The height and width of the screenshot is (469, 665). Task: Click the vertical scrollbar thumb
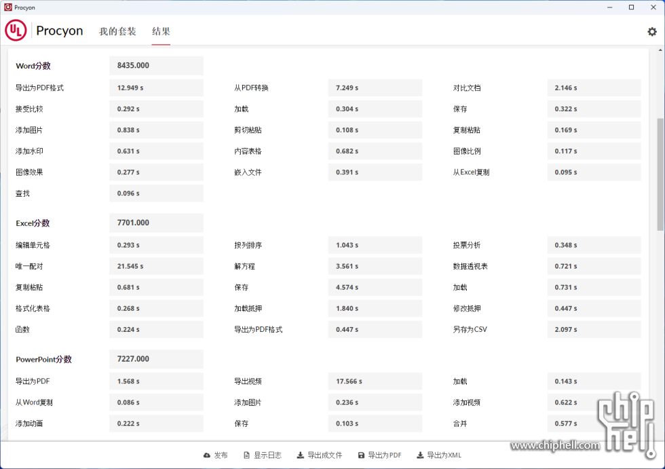[660, 174]
